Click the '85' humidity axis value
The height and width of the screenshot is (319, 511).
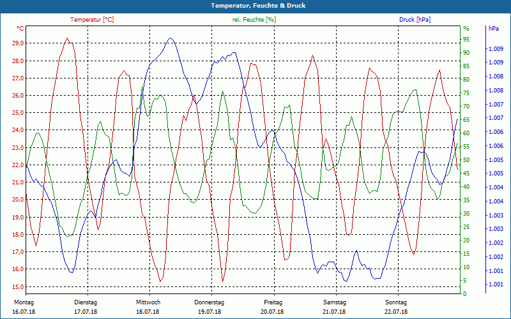tap(466, 66)
